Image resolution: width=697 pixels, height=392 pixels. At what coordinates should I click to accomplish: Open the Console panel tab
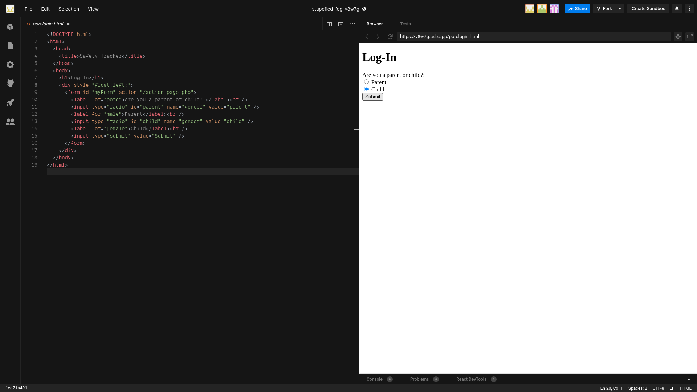tap(374, 379)
